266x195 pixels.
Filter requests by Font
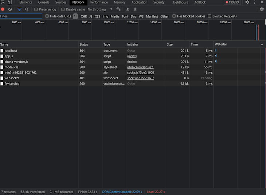[x=125, y=16]
